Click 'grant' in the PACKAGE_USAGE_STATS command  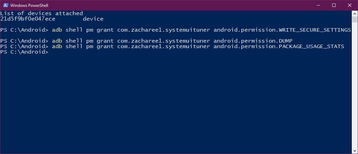(x=105, y=46)
